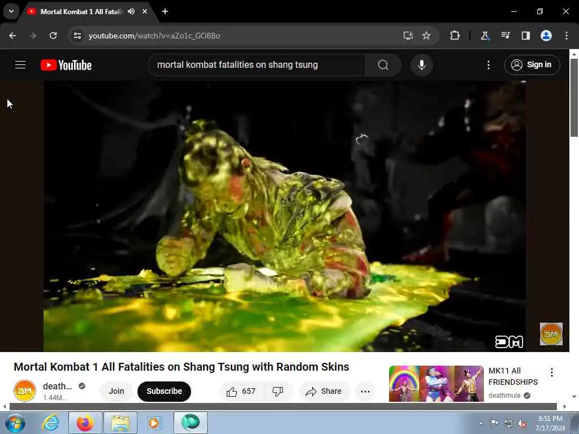Click the deathmule channel watermark in video
This screenshot has height=434, width=579.
551,334
